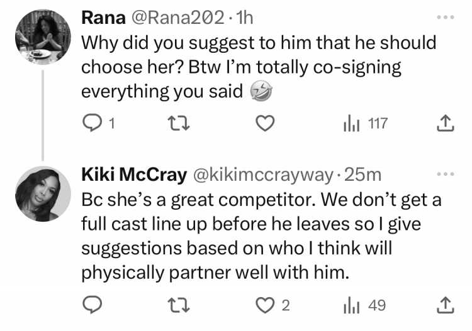View analytics showing 49 views
The height and width of the screenshot is (331, 472).
[364, 305]
